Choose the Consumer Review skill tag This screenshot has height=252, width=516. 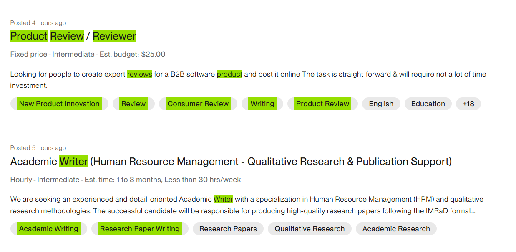pos(198,104)
